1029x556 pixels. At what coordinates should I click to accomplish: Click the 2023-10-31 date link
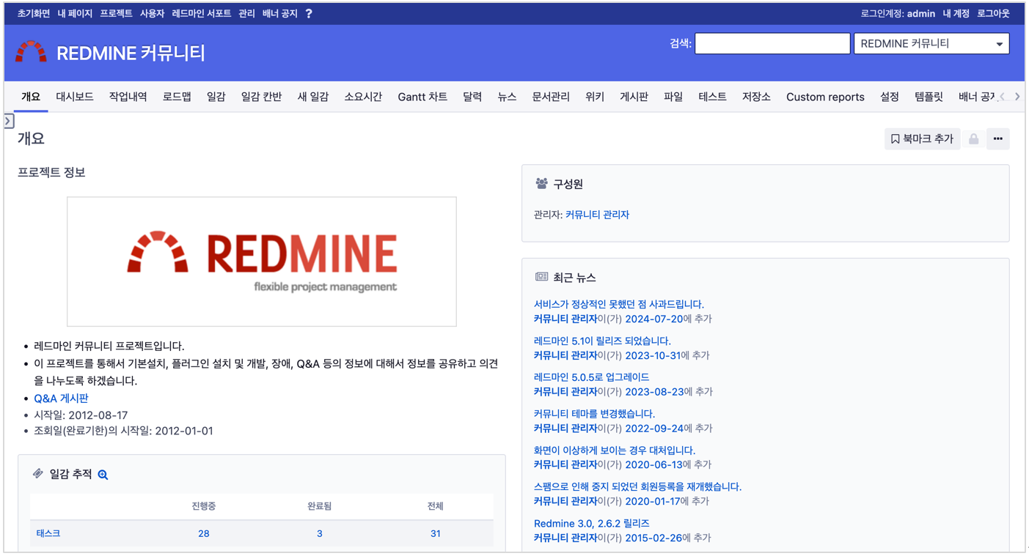654,355
